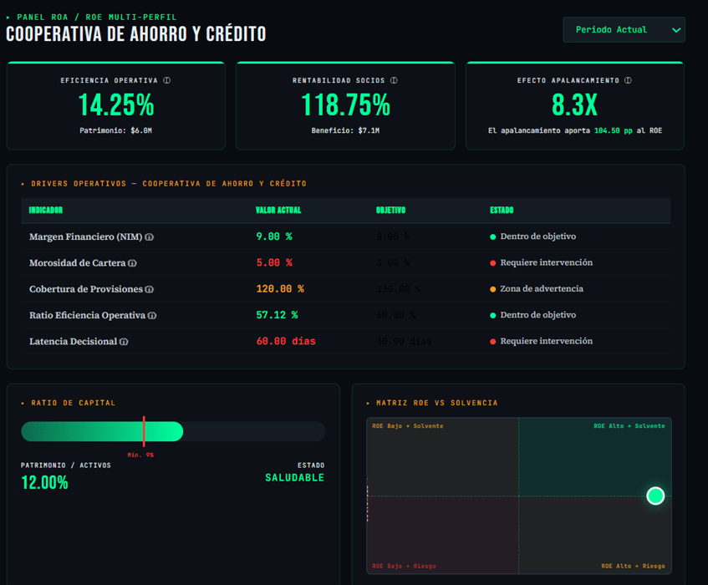Click the 57.12 % efficiency ratio value
This screenshot has height=585, width=708.
point(277,315)
